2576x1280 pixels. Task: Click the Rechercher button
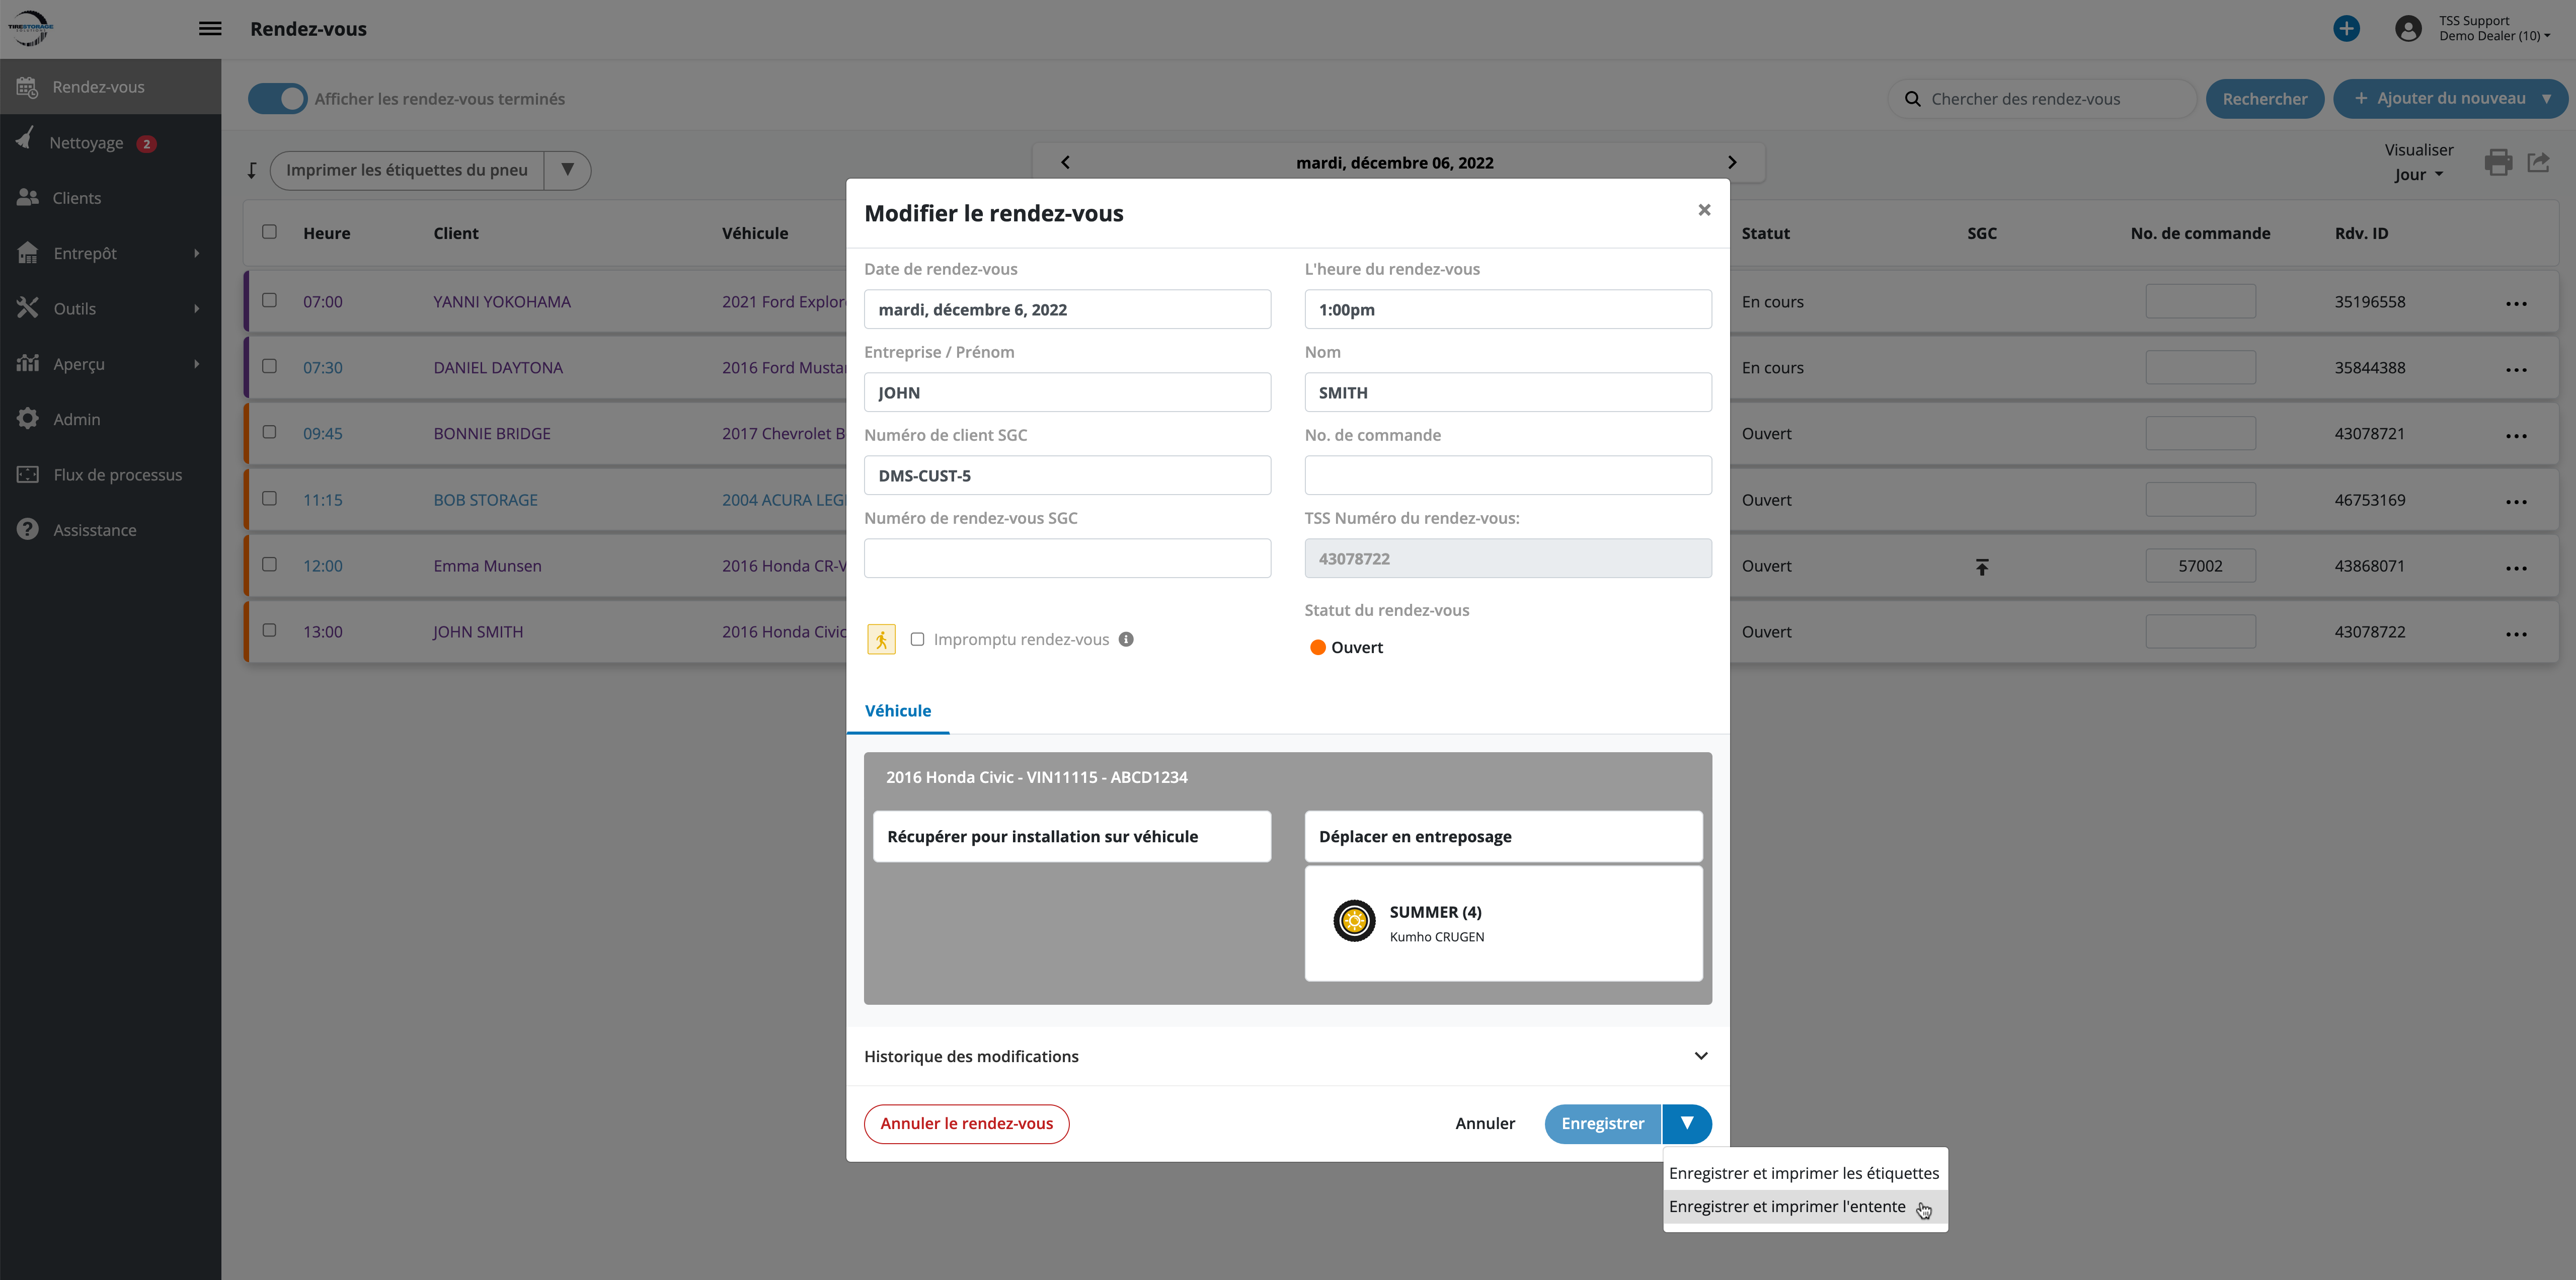click(x=2264, y=99)
